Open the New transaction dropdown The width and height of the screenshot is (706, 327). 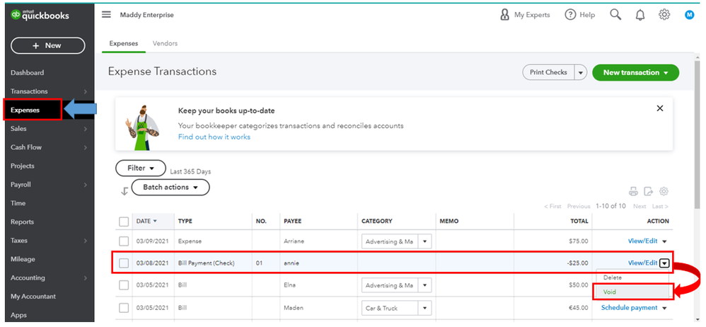coord(636,72)
